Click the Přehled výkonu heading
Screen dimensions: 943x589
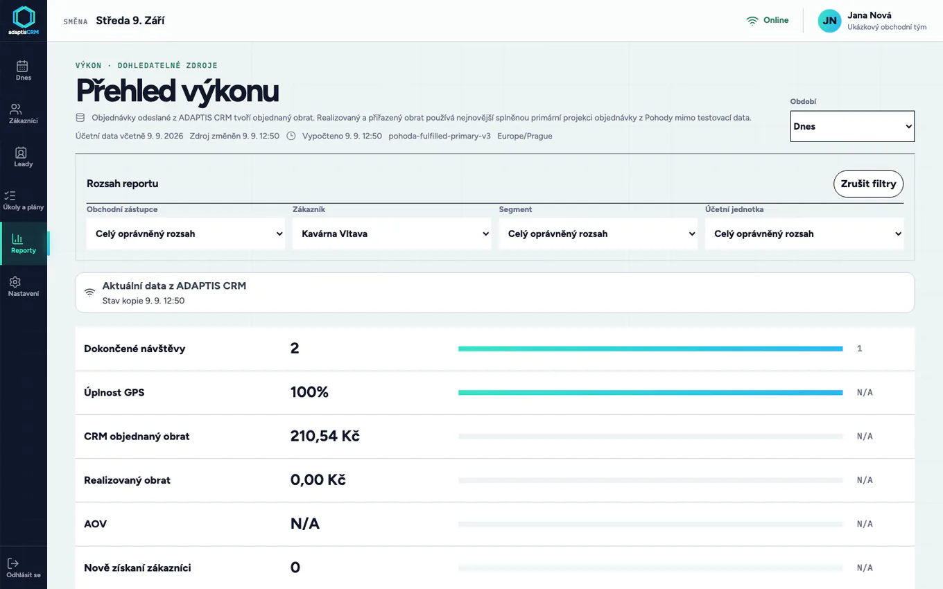pos(178,91)
